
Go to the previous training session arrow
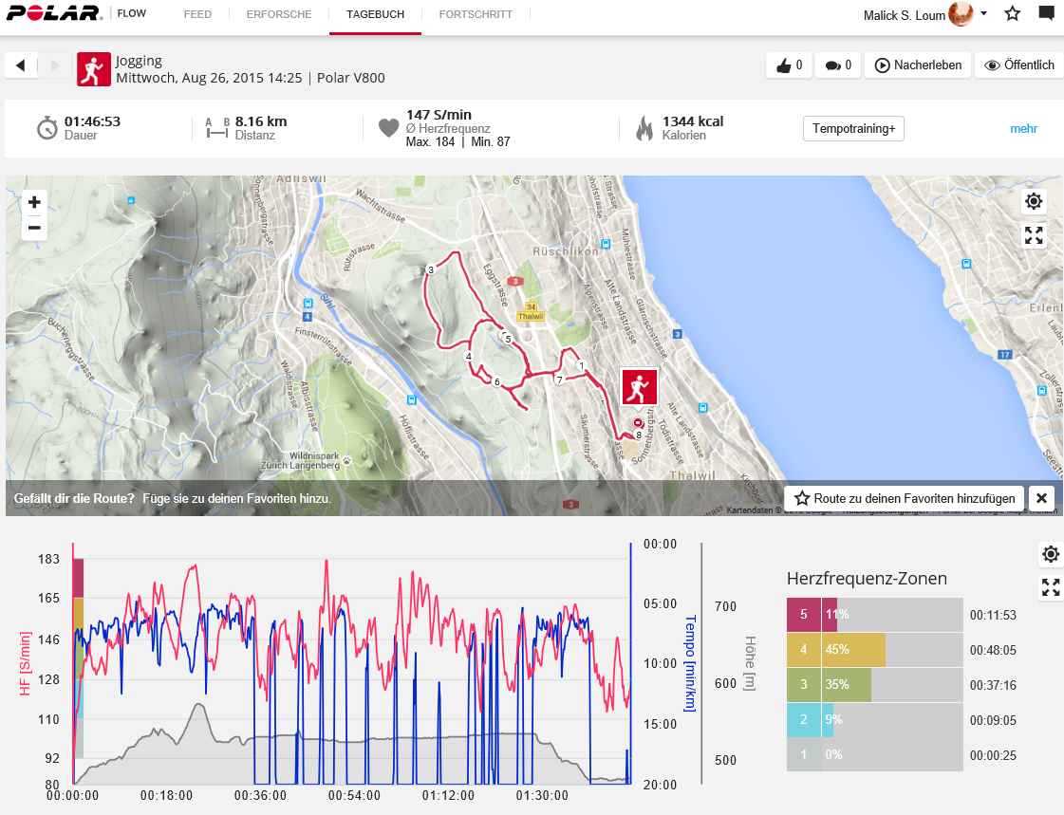(21, 65)
